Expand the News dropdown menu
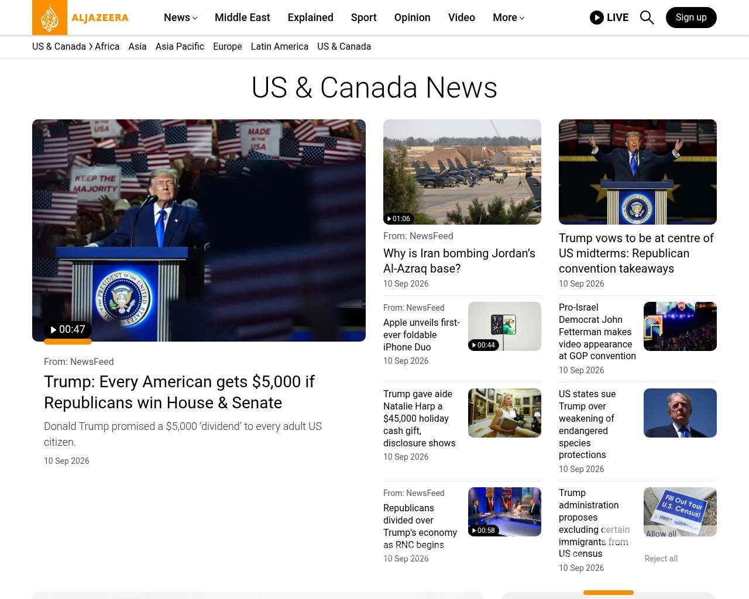The height and width of the screenshot is (599, 749). [x=180, y=18]
